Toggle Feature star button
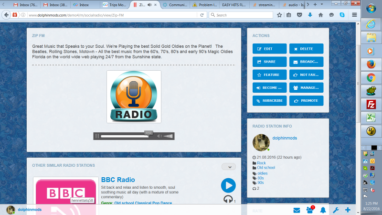 pos(269,75)
